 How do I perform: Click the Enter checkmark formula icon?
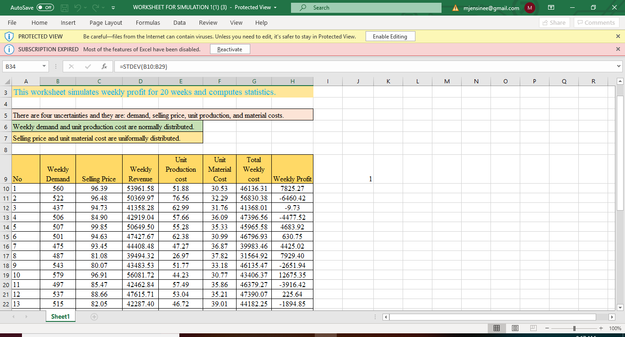[x=88, y=66]
